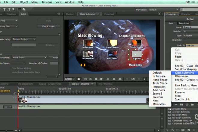Open the Build panel options menu icon
The image size is (198, 132).
point(58,14)
